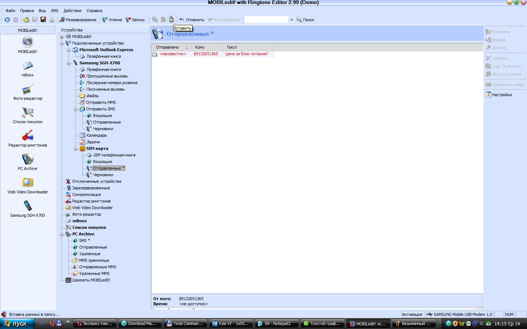
Task: Select Шахматы MOBILedit! tree item
Action: click(91, 280)
